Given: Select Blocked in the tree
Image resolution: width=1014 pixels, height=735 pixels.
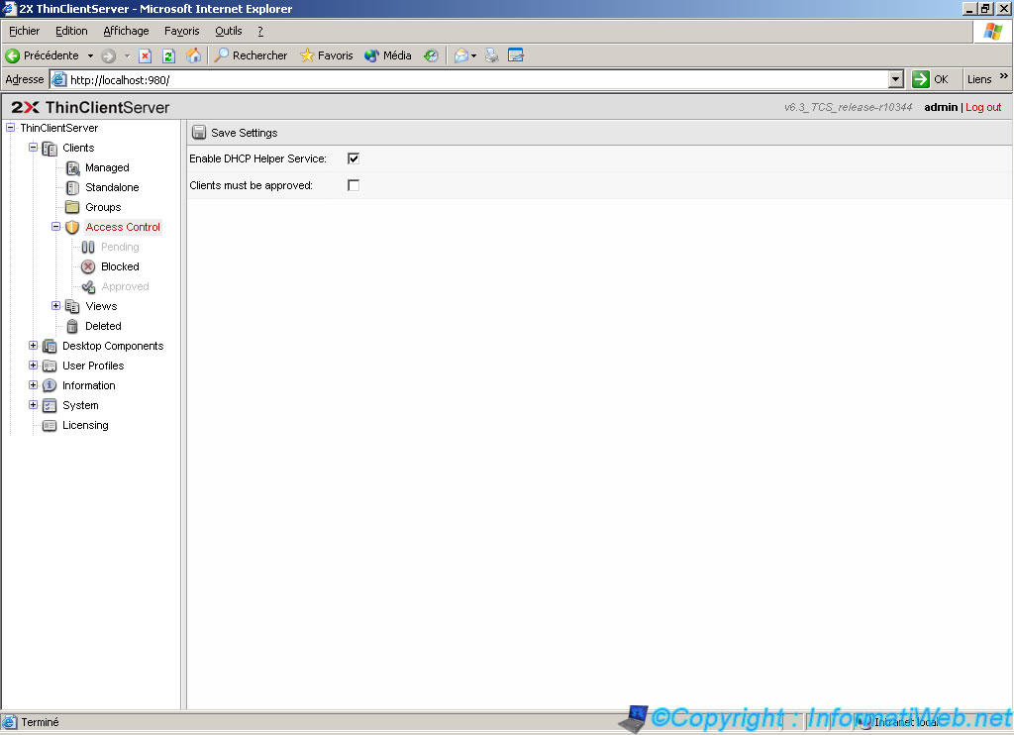Looking at the screenshot, I should pos(120,266).
